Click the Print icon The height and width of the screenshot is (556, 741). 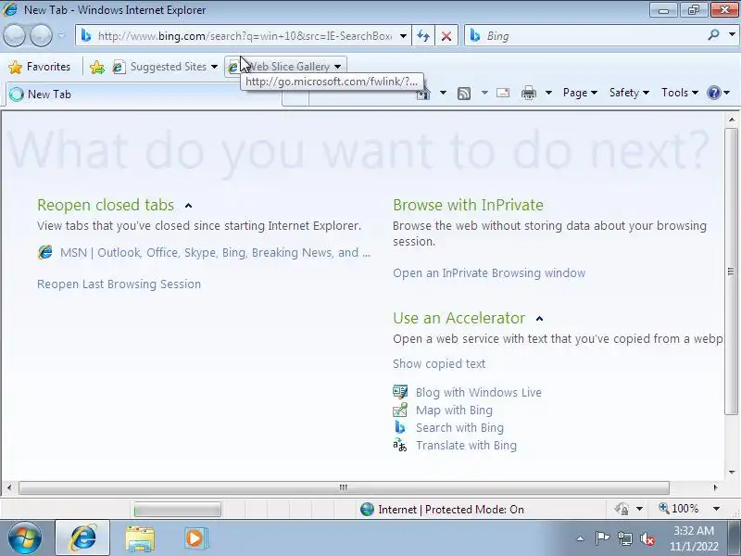[529, 94]
